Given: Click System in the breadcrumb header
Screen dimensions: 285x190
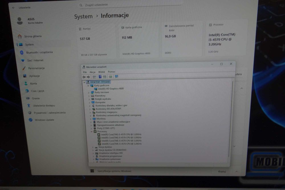Looking at the screenshot, I should [x=83, y=16].
